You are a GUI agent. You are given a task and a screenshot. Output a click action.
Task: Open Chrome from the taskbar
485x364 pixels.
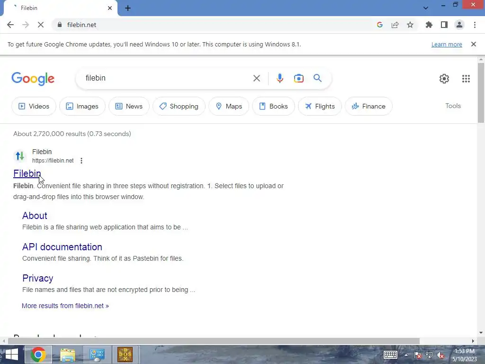[38, 355]
